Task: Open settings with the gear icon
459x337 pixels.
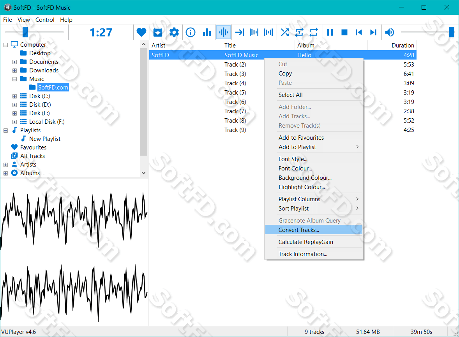Action: (x=174, y=32)
